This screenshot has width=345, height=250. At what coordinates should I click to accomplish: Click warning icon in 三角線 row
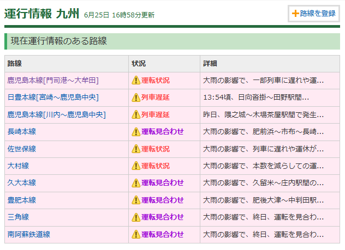pos(136,217)
